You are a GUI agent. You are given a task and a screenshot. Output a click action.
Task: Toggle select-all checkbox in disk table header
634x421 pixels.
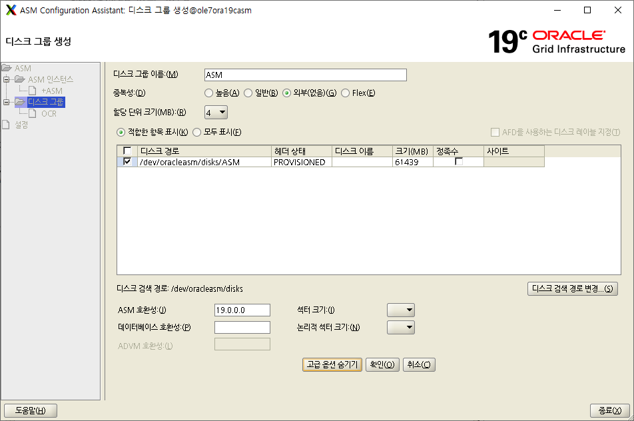point(127,151)
